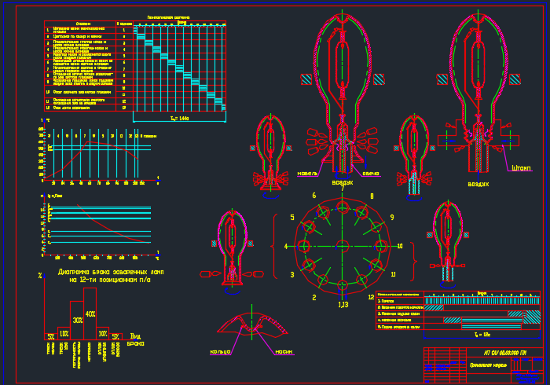
Task: Click position number 12 on the carousel diagram
Action: [371, 298]
